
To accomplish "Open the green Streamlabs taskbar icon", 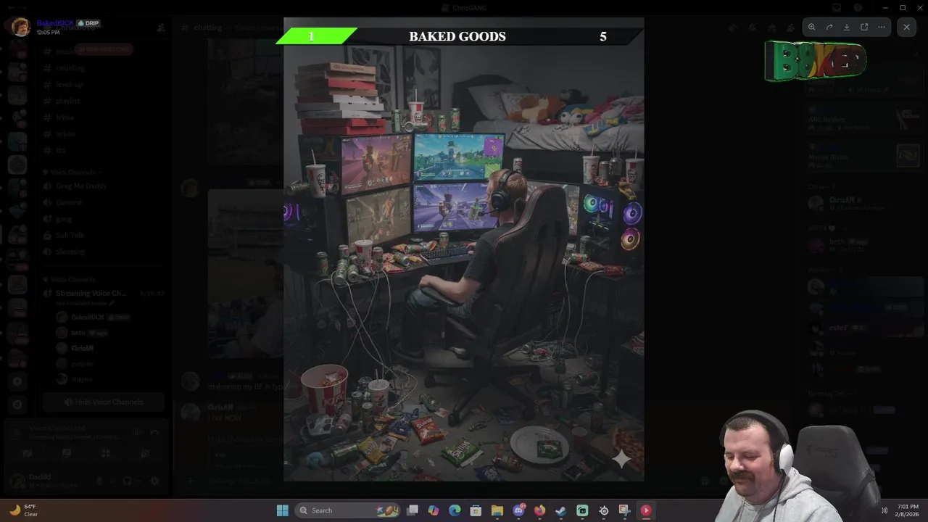I will [582, 510].
